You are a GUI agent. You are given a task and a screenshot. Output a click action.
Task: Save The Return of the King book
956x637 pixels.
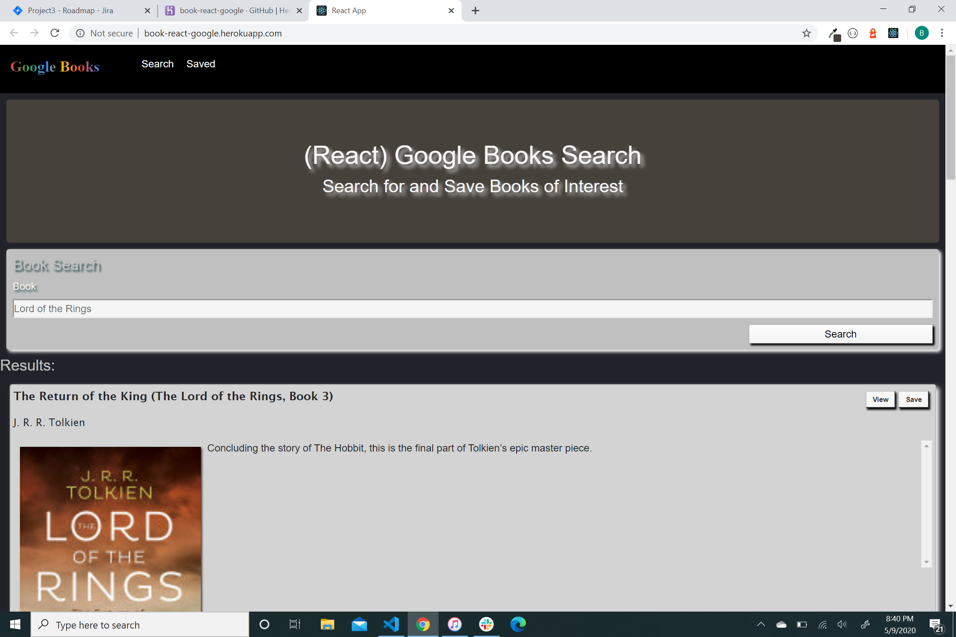point(914,399)
